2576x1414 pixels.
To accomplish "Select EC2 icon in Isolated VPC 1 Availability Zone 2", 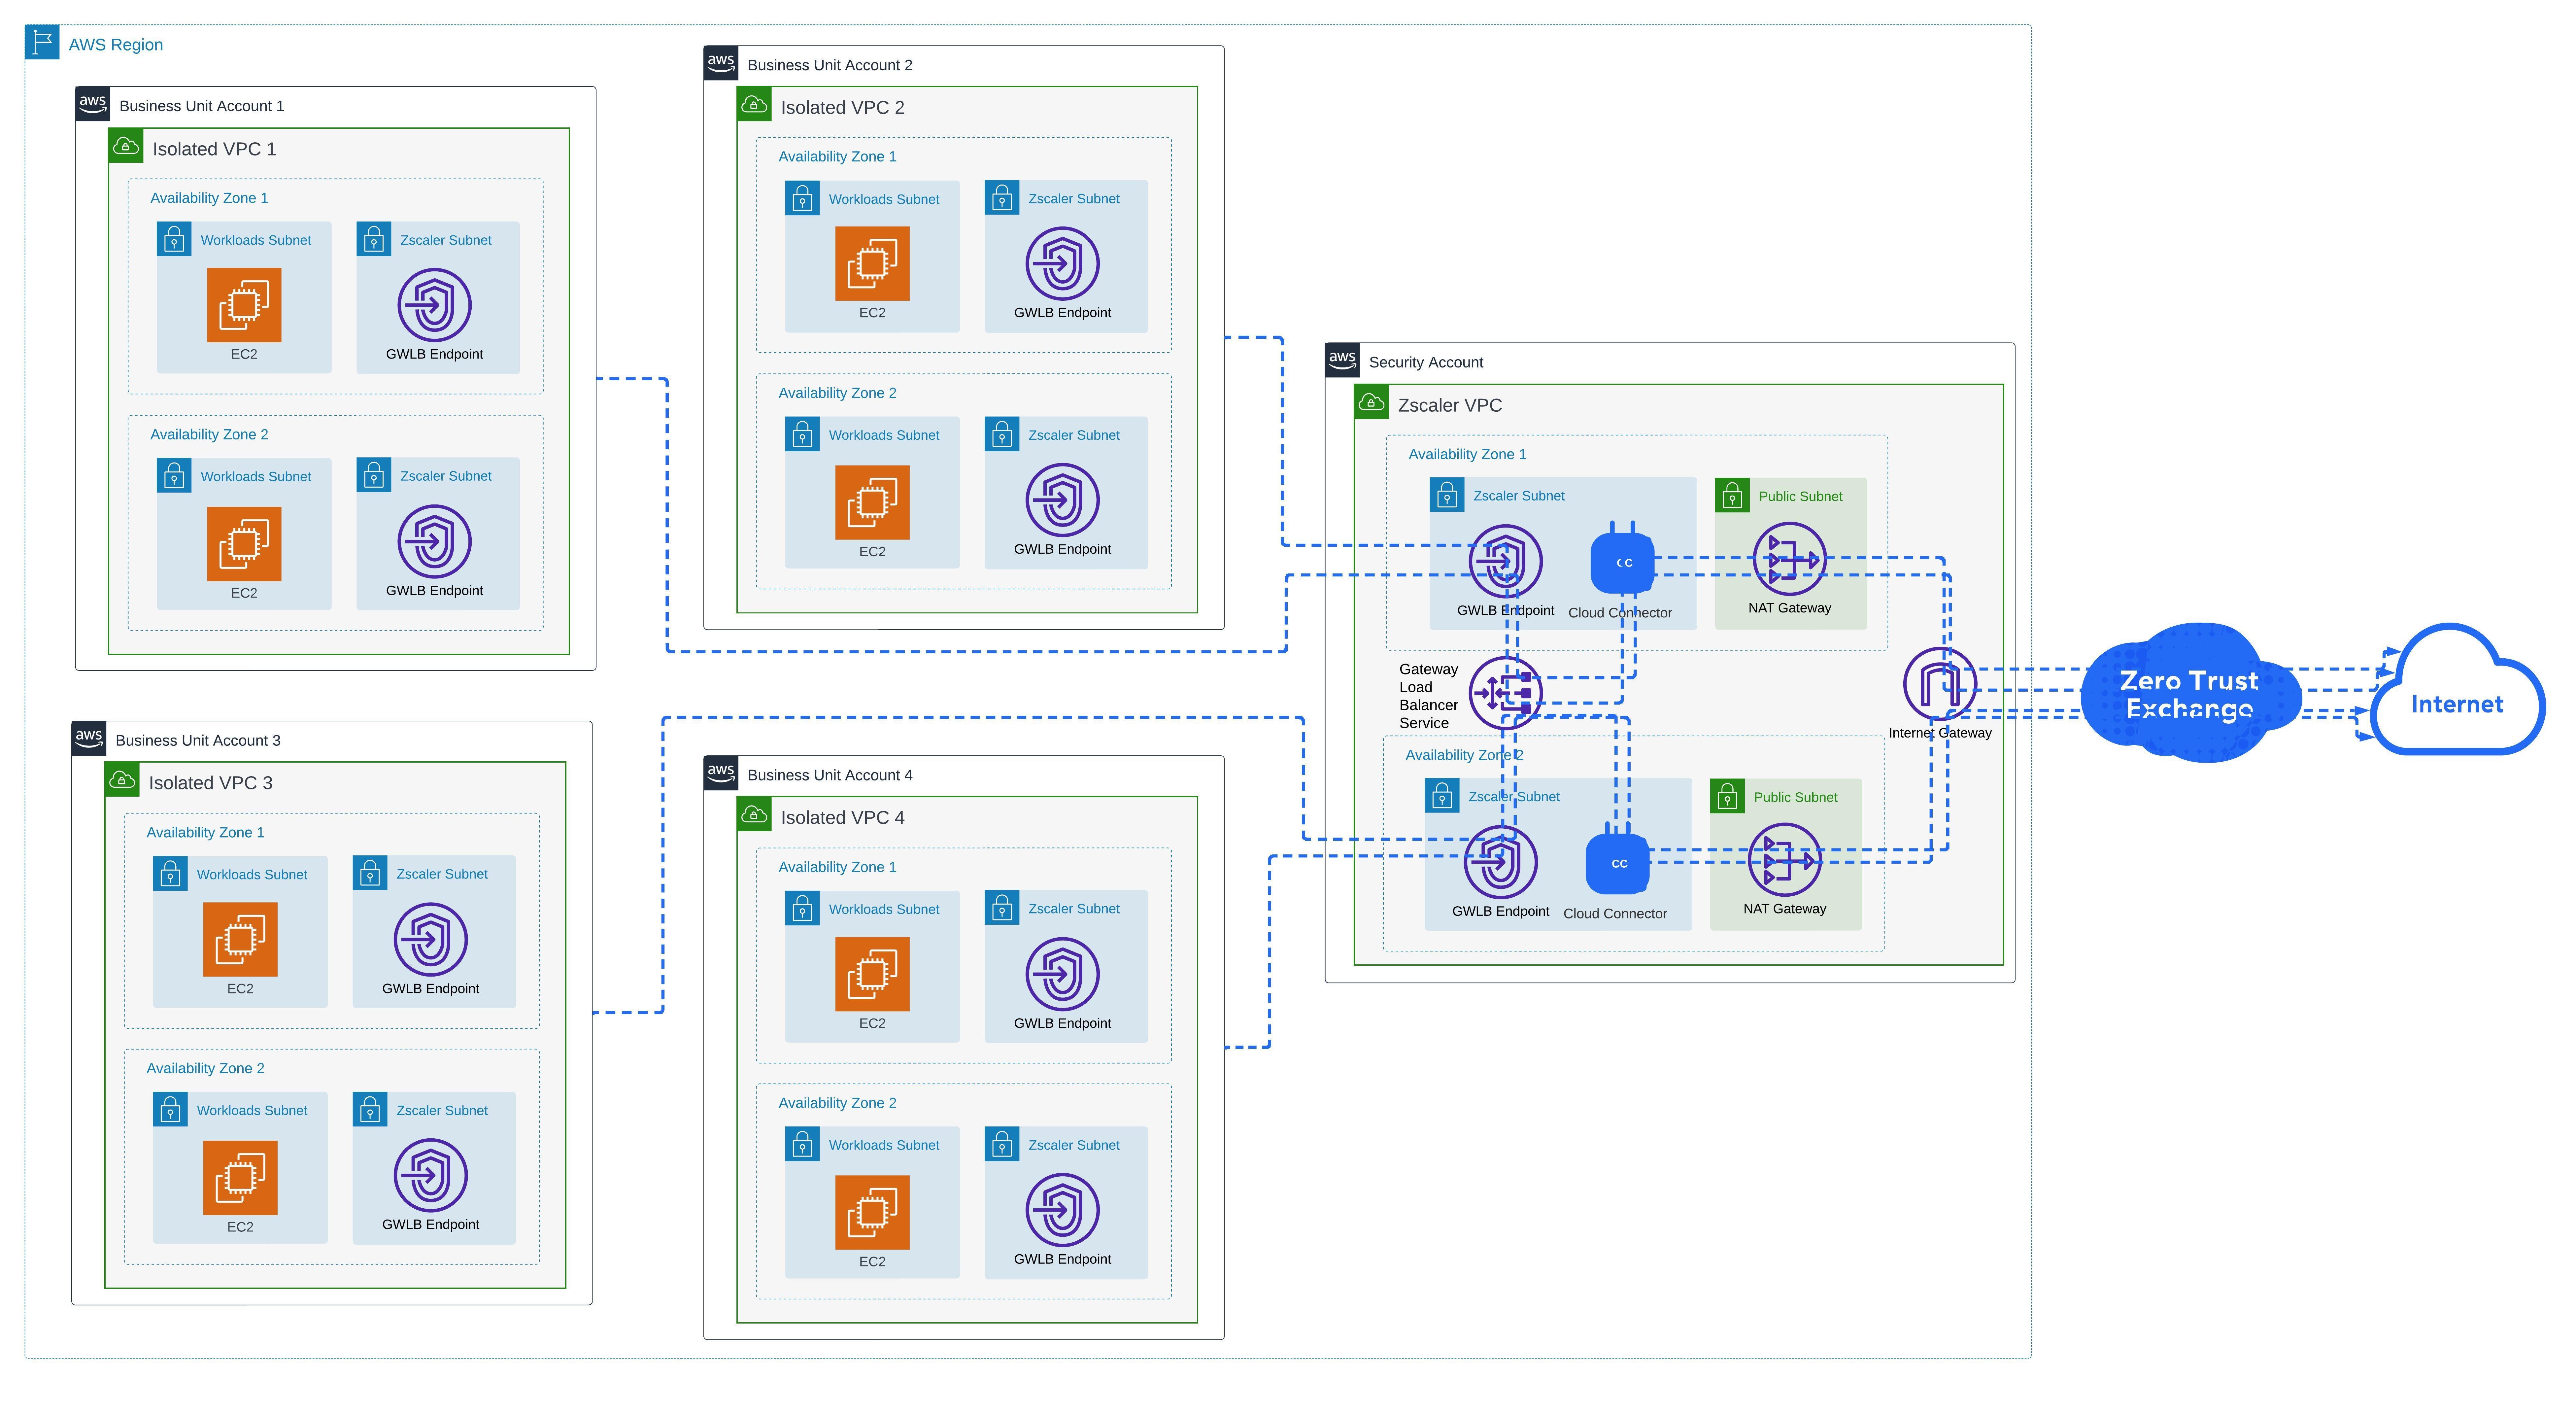I will (x=244, y=544).
